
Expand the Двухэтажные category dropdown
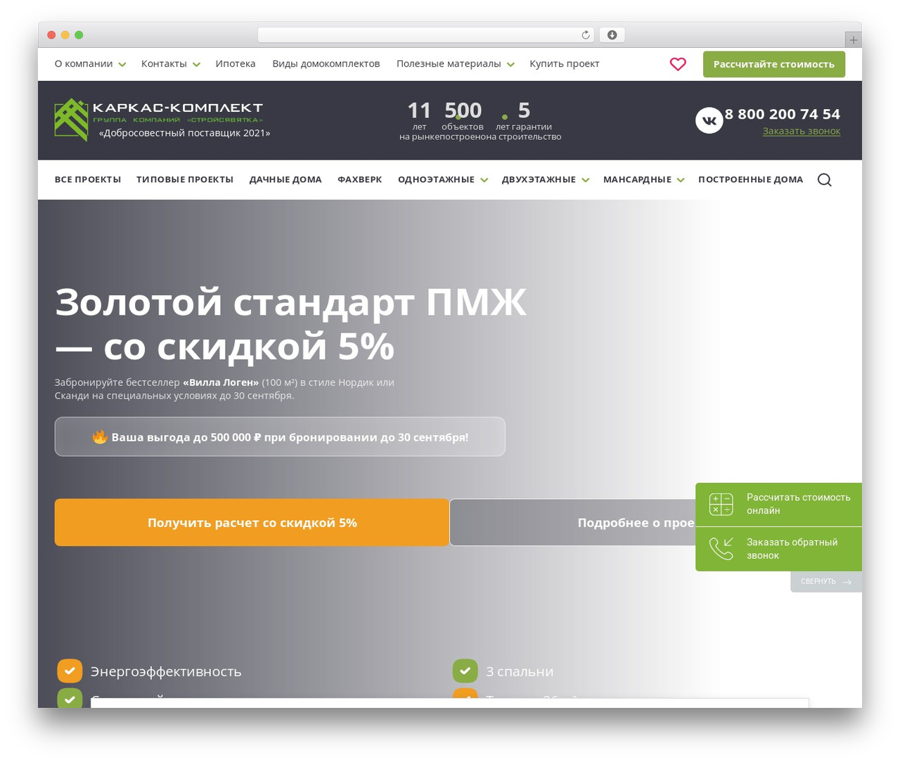(x=586, y=180)
